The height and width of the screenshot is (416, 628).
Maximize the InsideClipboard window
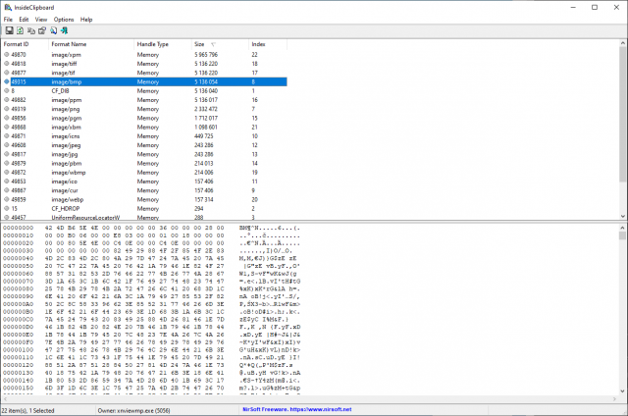click(x=595, y=7)
